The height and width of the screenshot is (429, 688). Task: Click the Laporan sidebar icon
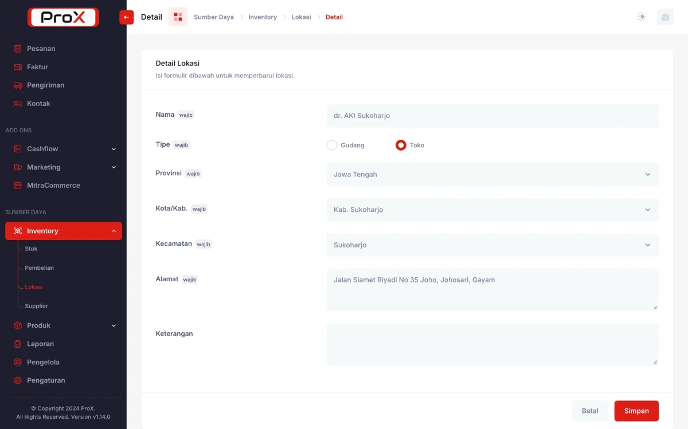(x=18, y=344)
